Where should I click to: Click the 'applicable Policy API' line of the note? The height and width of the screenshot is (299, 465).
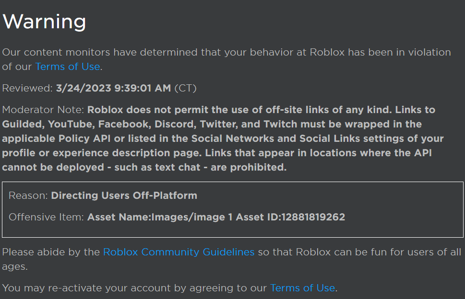(223, 139)
